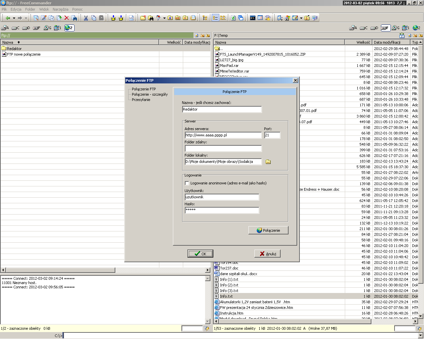The image size is (424, 339).
Task: Click FTP 2 button in right drive bar
Action: [416, 28]
